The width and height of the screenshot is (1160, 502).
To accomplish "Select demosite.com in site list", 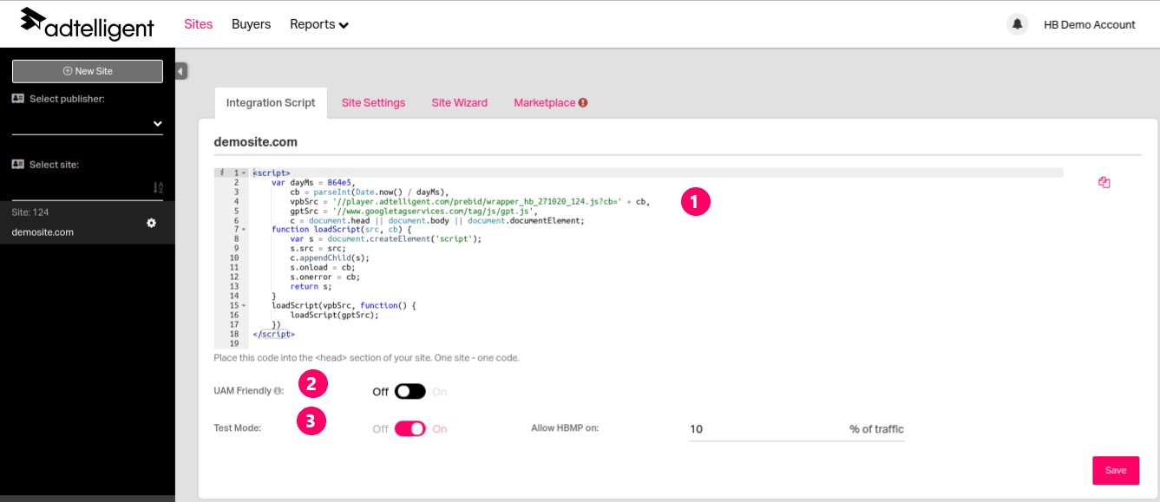I will [x=88, y=223].
